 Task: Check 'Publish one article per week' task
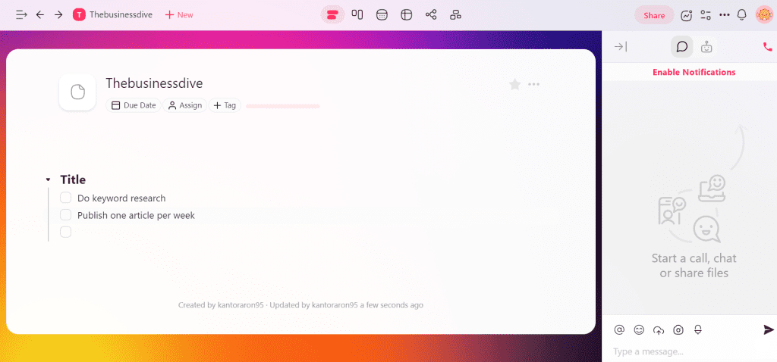click(x=66, y=215)
